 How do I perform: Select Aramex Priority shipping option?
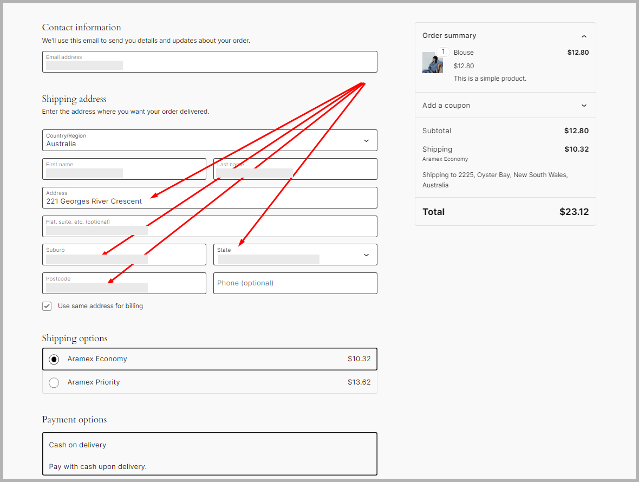(54, 383)
